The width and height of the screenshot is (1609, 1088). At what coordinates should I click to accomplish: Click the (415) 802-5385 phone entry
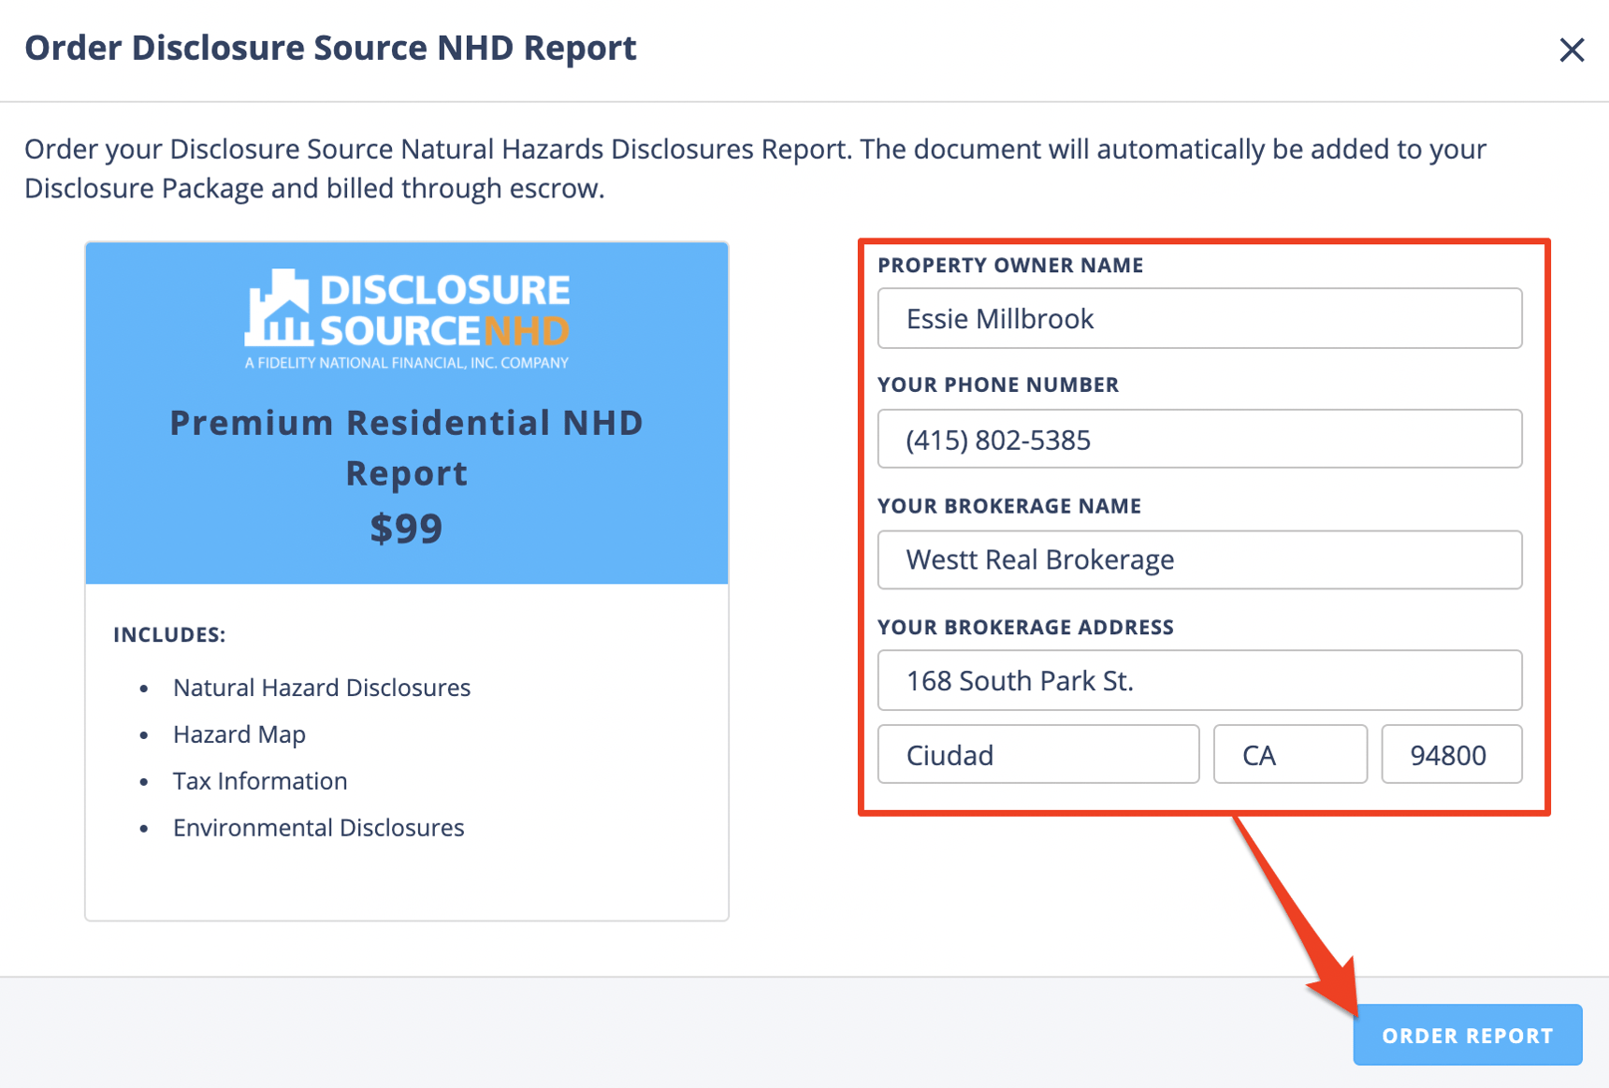1200,439
